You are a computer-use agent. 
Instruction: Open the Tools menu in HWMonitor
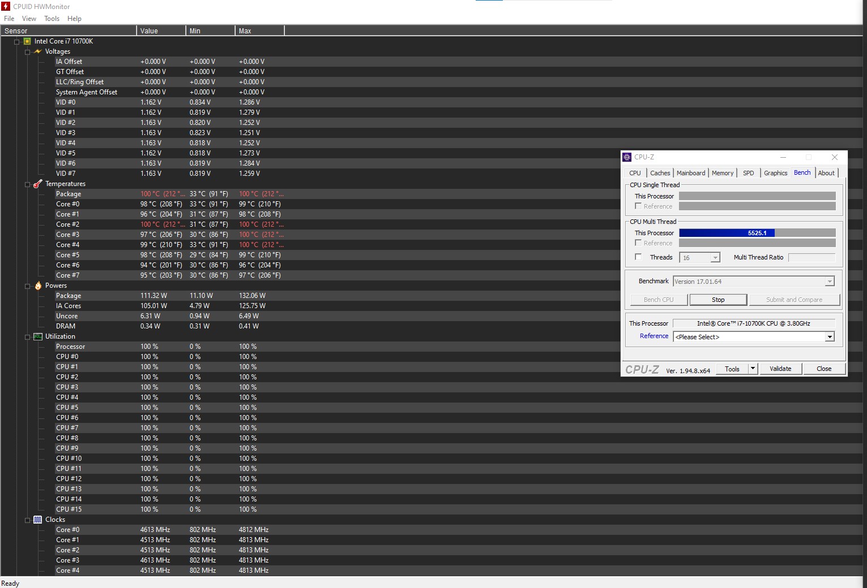pyautogui.click(x=52, y=19)
